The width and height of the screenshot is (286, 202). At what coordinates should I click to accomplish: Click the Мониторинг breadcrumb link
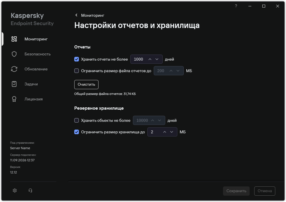pyautogui.click(x=93, y=15)
